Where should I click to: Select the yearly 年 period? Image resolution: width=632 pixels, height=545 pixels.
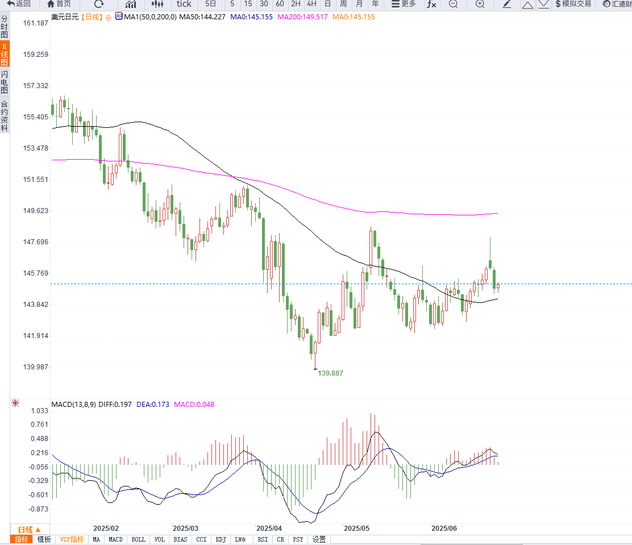pyautogui.click(x=375, y=4)
